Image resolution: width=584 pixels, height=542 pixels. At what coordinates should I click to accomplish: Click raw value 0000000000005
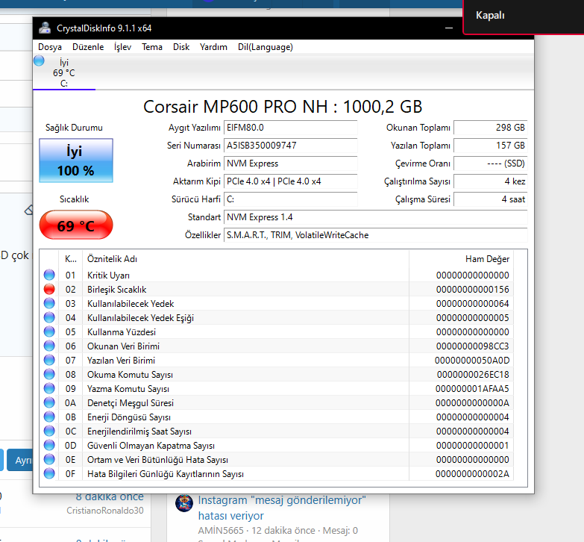point(472,317)
